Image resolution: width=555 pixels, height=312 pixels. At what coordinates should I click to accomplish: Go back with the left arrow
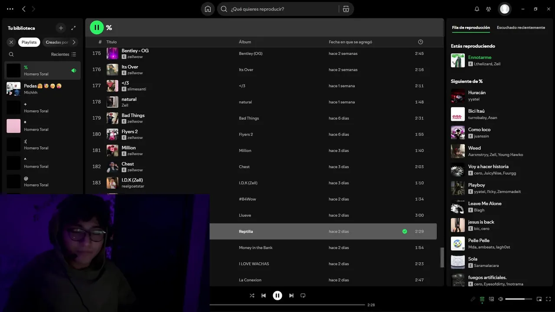(24, 9)
